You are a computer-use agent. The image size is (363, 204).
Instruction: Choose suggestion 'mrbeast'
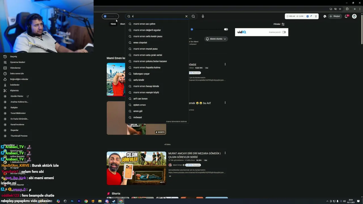point(157,117)
